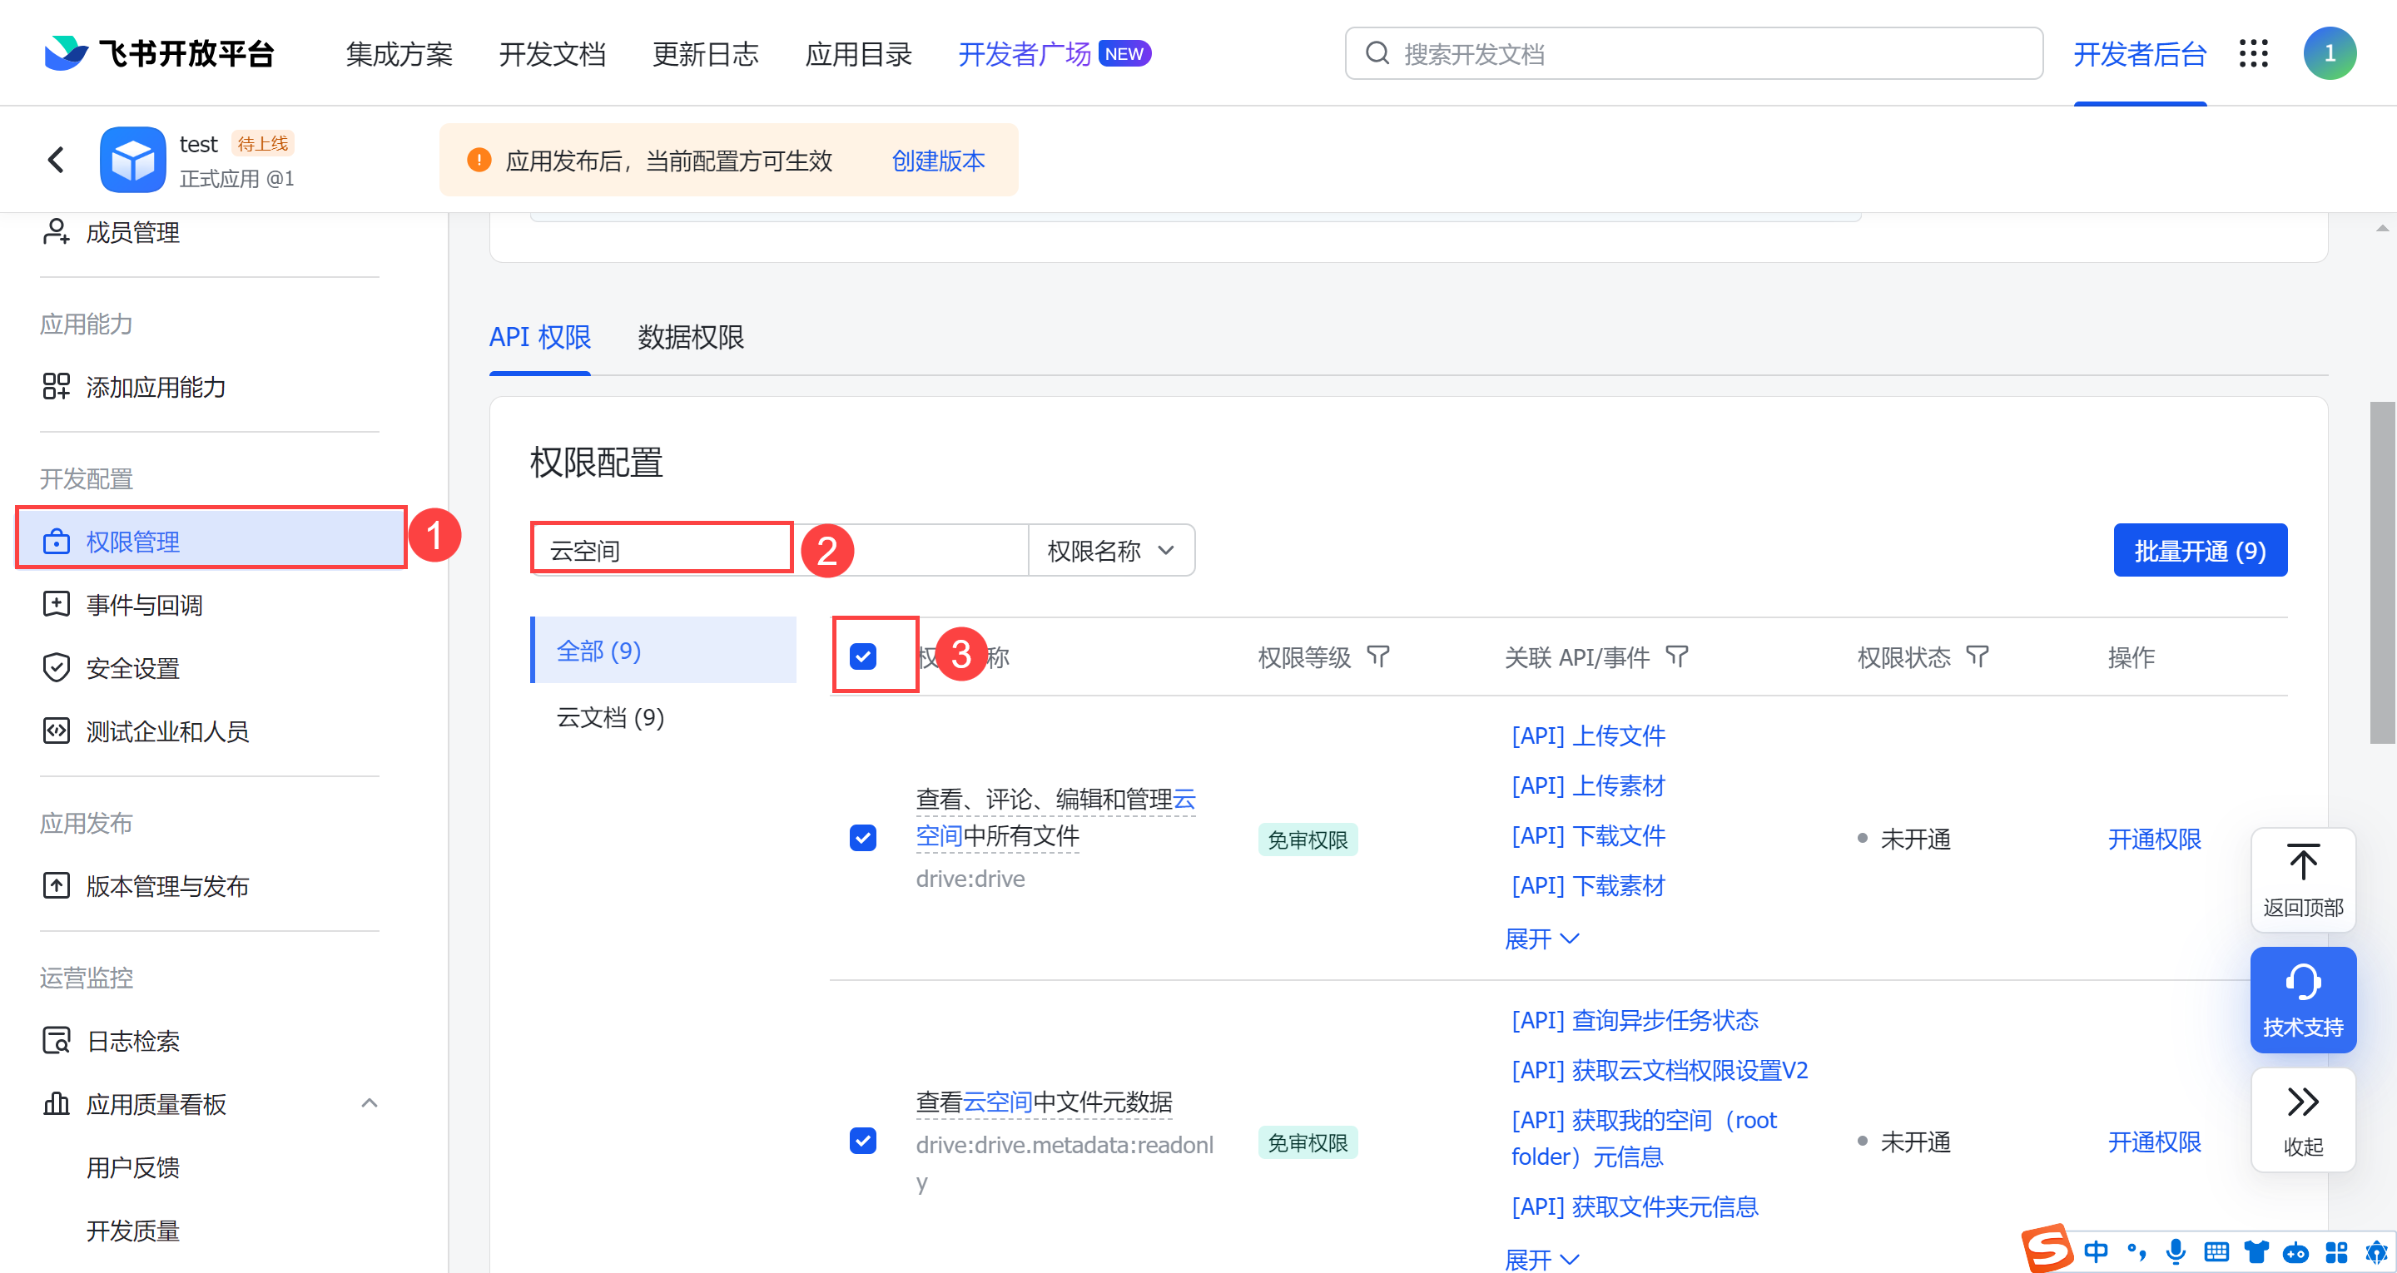Open the [API] 获取云文档权限设置V2 link
The width and height of the screenshot is (2397, 1273).
[x=1659, y=1069]
